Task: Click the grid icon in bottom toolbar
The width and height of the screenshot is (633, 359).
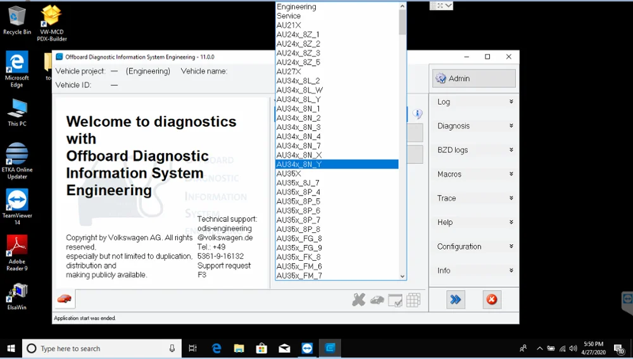Action: tap(413, 300)
